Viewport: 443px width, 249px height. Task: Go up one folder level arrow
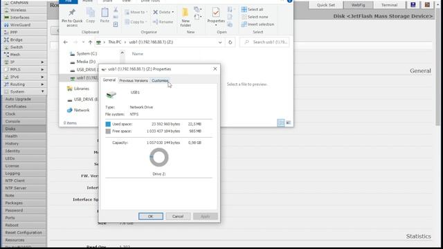pos(90,42)
